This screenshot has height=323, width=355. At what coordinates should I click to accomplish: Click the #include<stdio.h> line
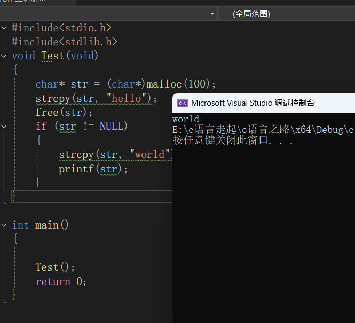[x=61, y=28]
